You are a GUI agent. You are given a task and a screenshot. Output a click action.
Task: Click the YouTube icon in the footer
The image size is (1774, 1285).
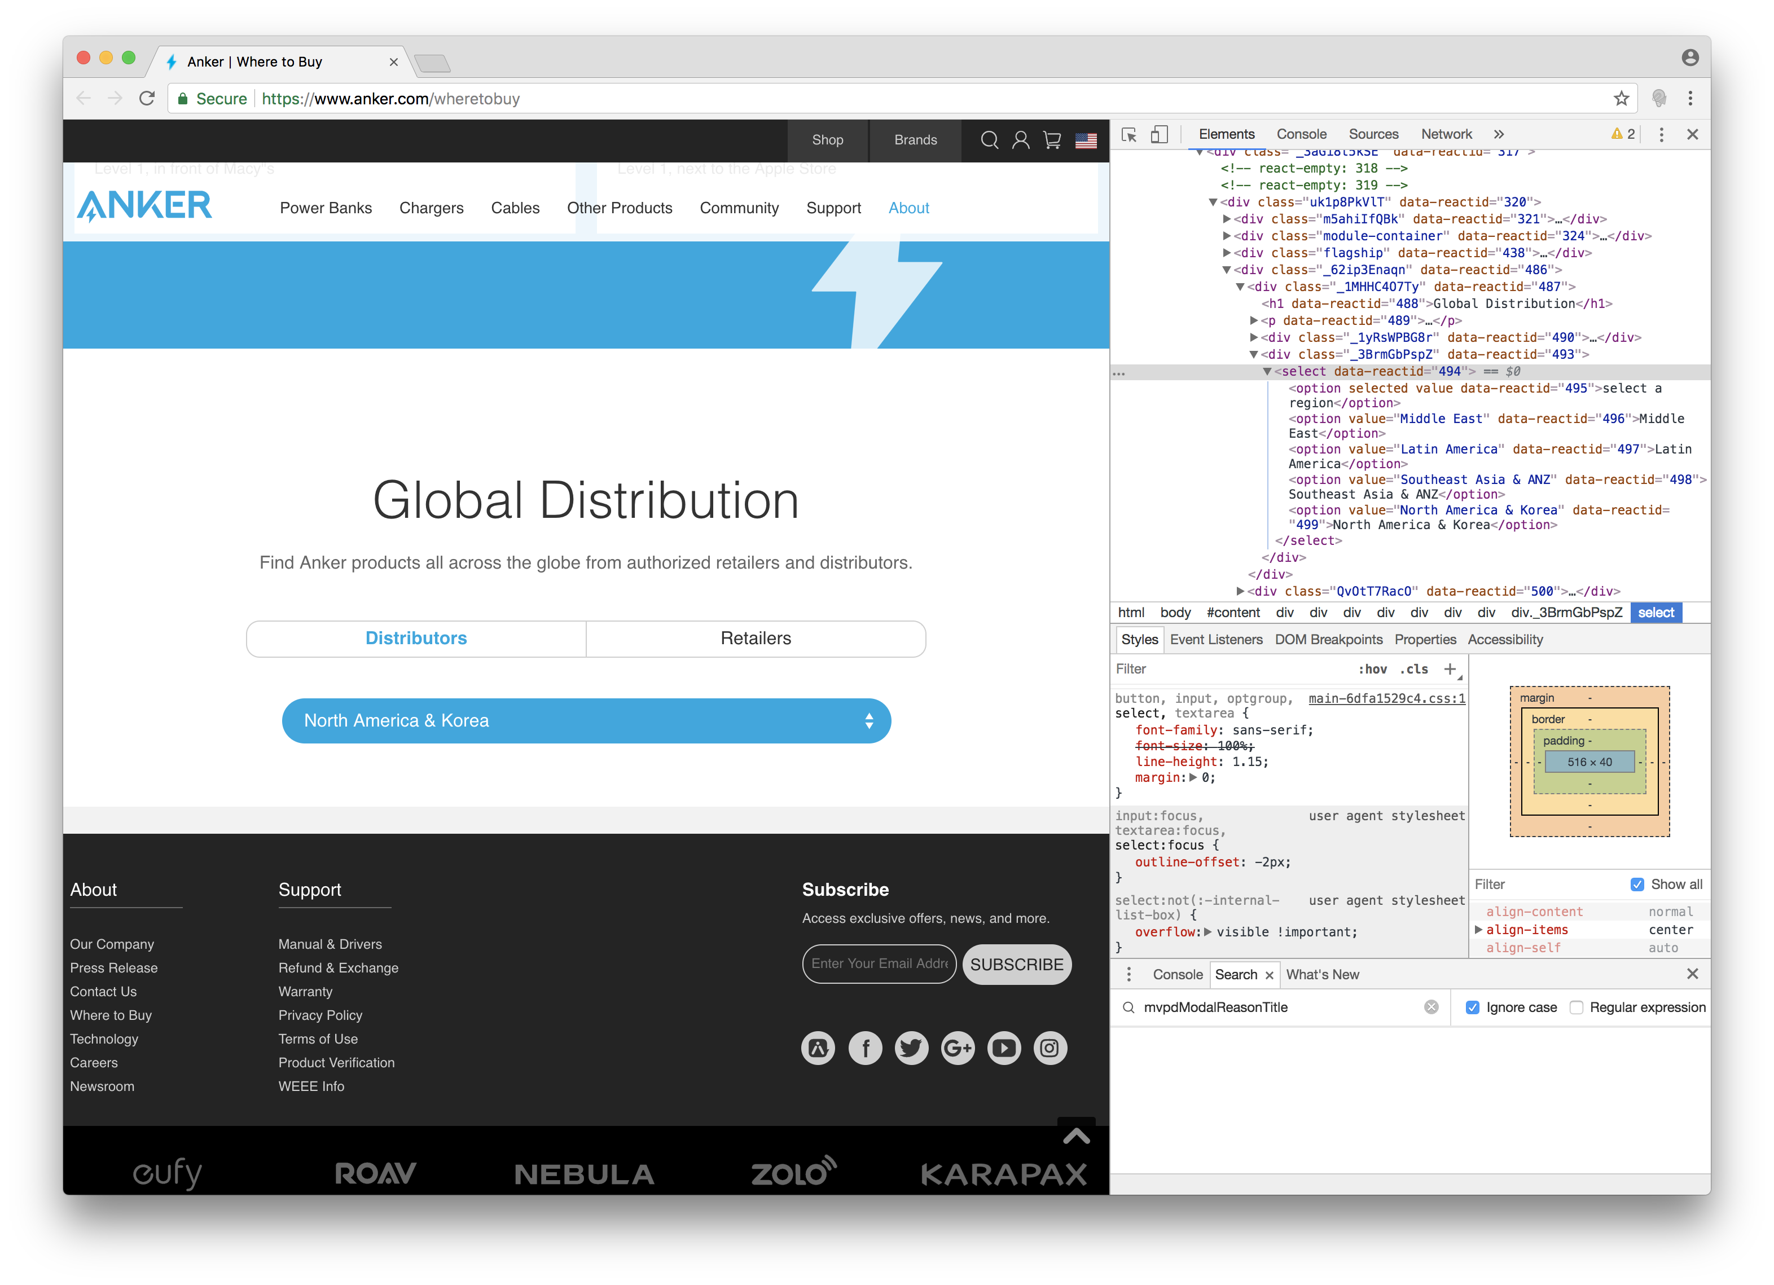point(1004,1048)
